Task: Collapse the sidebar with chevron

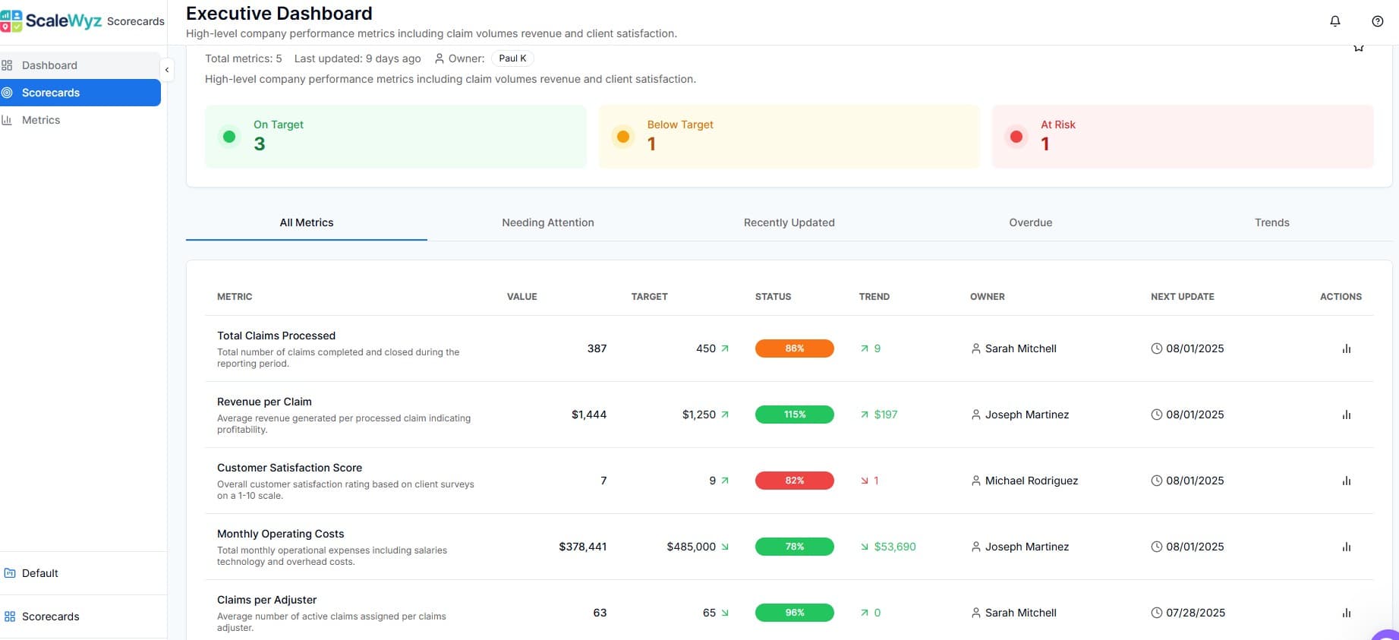Action: tap(167, 70)
